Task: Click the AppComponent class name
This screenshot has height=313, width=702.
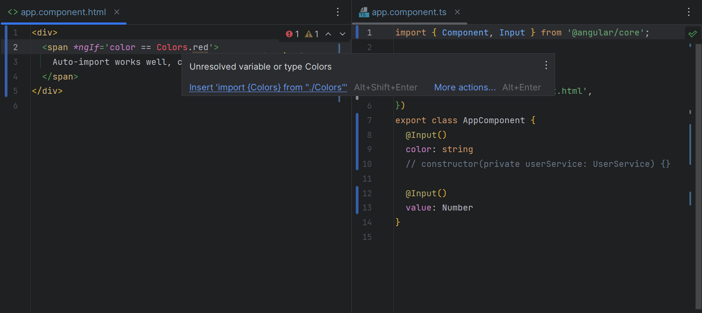Action: pos(494,121)
